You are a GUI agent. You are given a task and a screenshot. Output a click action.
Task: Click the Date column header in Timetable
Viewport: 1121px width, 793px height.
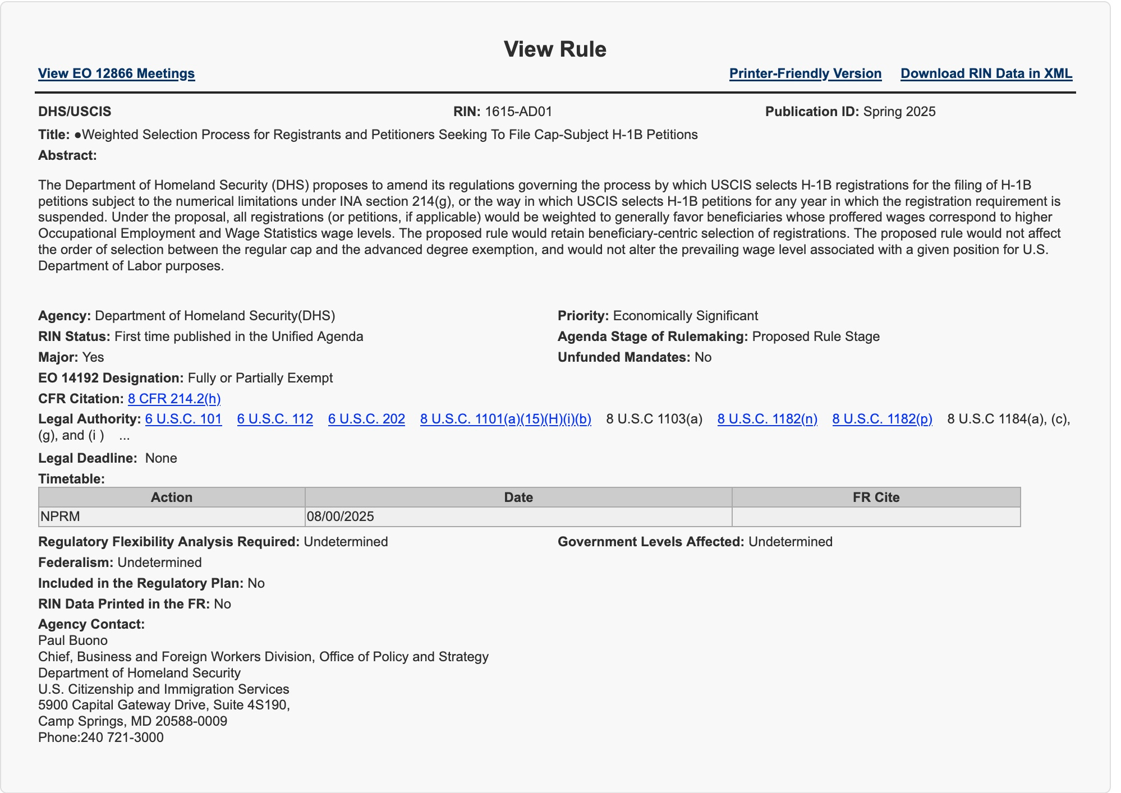pos(518,497)
